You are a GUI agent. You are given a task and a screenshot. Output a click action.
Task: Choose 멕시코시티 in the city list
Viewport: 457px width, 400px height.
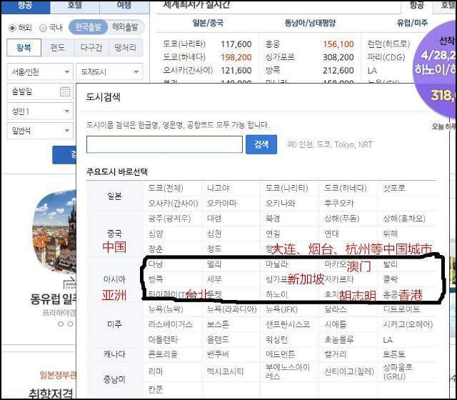(x=225, y=371)
